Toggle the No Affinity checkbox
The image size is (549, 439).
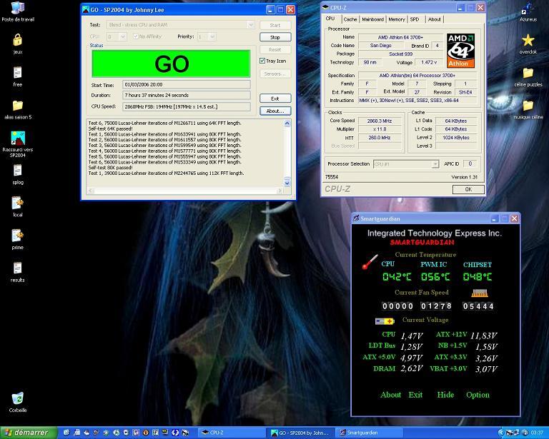tap(136, 36)
